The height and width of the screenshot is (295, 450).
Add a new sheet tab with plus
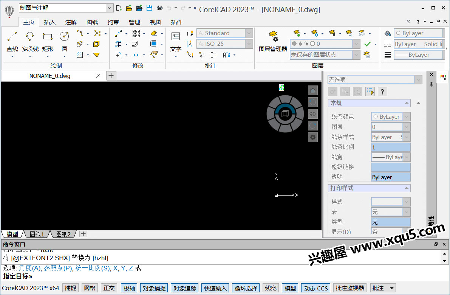(83, 234)
